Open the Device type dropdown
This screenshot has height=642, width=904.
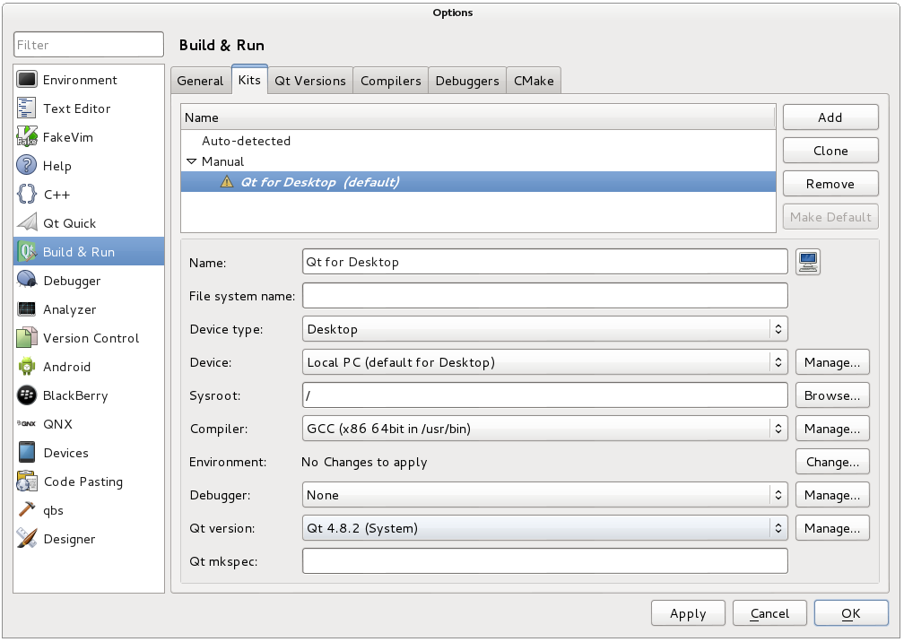tap(545, 329)
